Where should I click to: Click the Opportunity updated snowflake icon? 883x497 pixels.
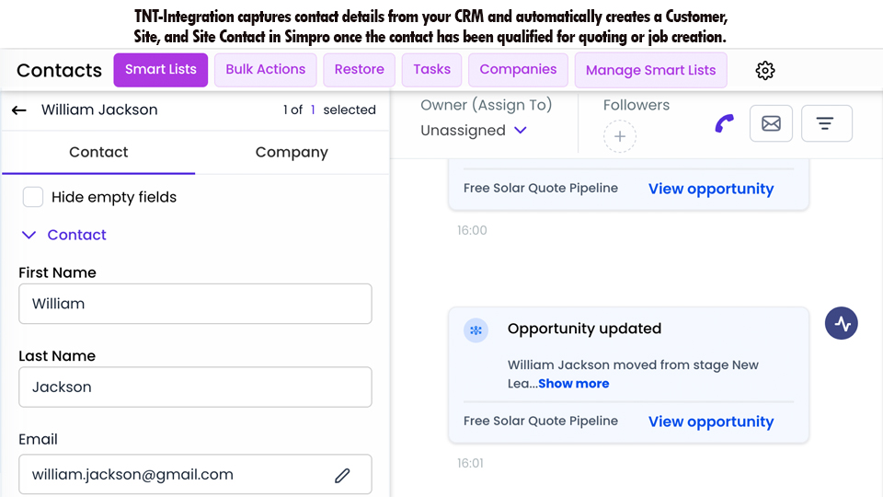476,329
